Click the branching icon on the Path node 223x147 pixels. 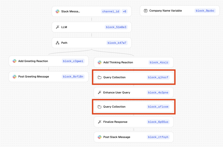57,43
